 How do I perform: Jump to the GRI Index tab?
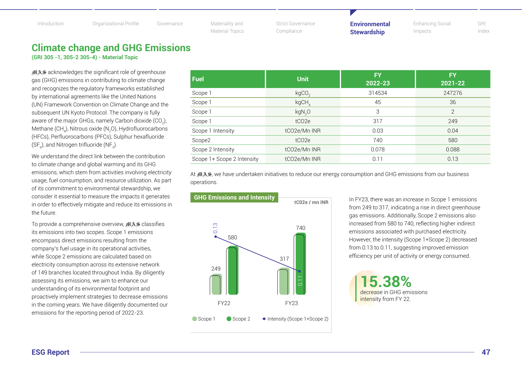[484, 27]
